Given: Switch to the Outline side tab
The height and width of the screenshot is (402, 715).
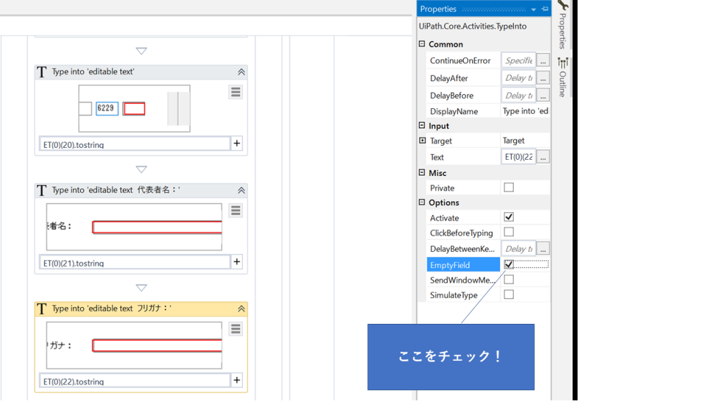Looking at the screenshot, I should [x=563, y=78].
